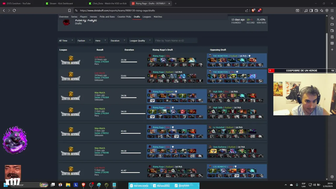Switch to the Counter Picks tab
Viewport: 336px width, 189px height.
tap(124, 17)
